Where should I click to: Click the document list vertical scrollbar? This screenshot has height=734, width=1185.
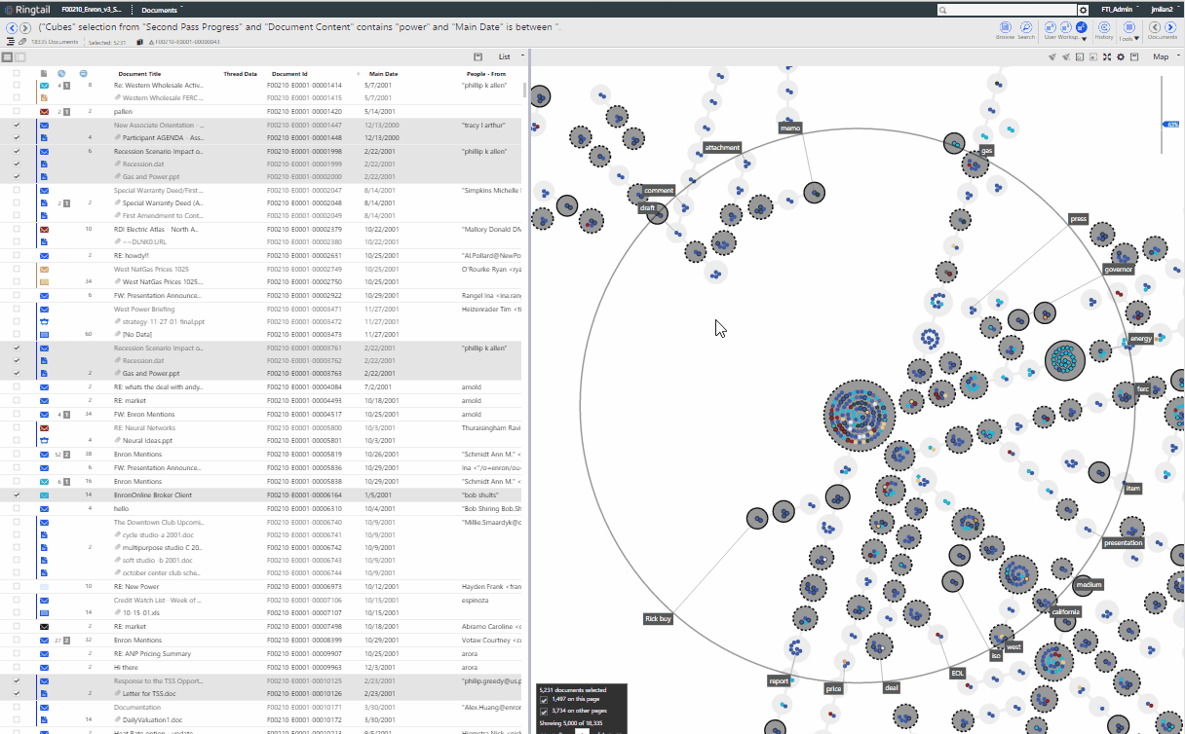pyautogui.click(x=526, y=91)
